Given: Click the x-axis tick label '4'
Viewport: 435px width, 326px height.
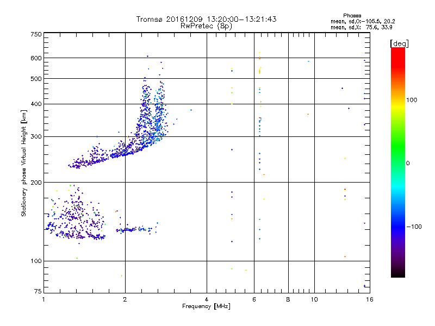Looking at the screenshot, I should point(207,299).
